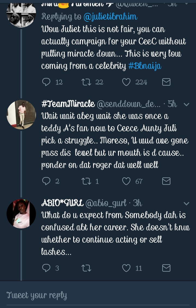
Task: Open the ABIO*GURL display name
Action: 62,203
